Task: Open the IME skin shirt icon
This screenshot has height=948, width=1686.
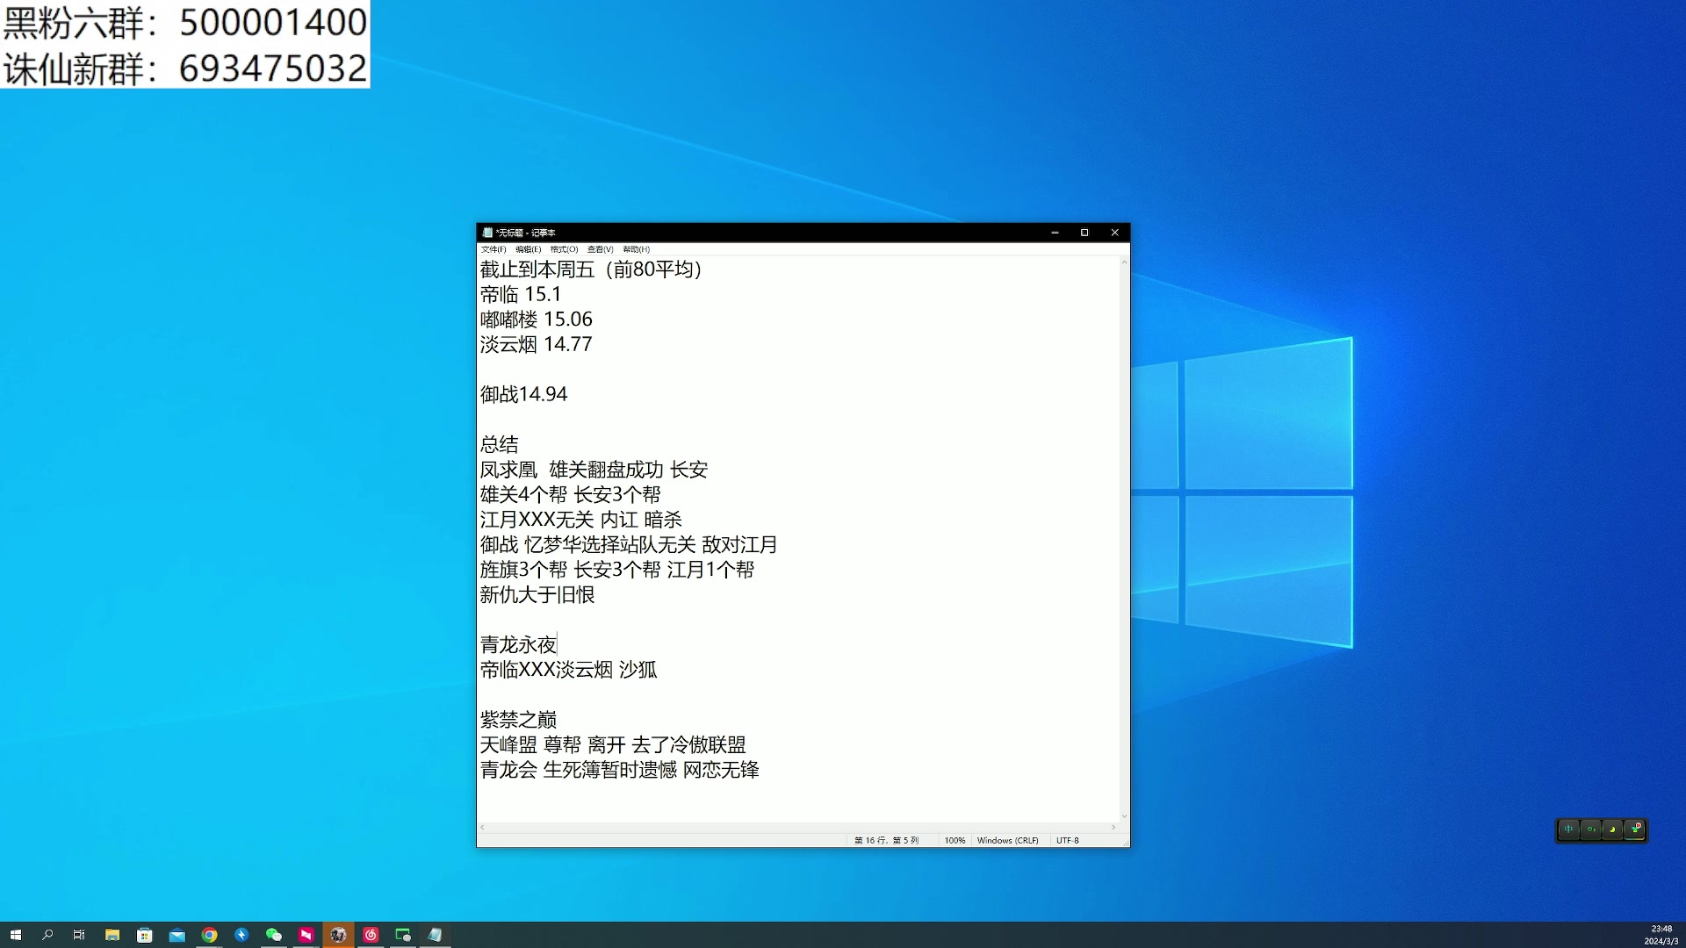Action: 1634,829
